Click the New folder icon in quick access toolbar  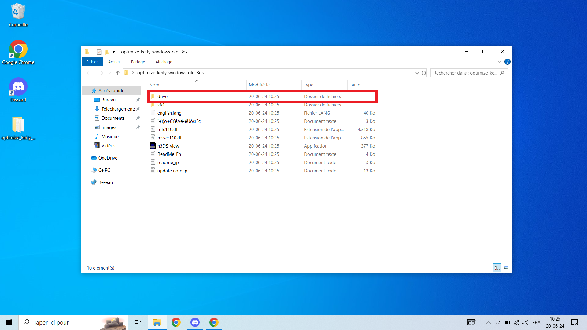(x=107, y=52)
